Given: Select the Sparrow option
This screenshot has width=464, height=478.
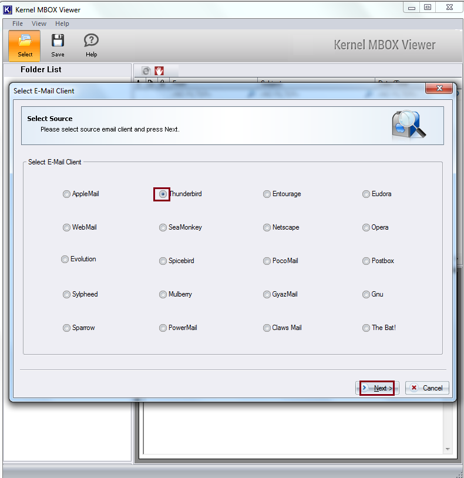Looking at the screenshot, I should point(66,328).
